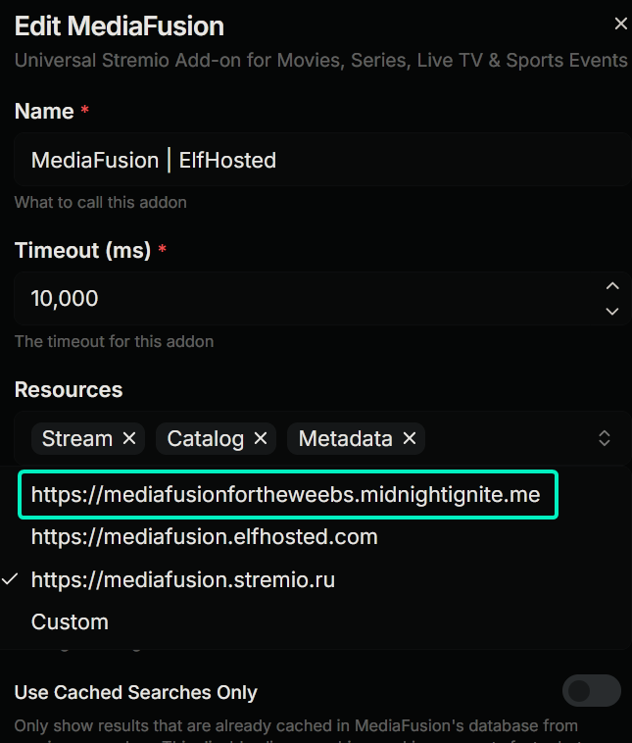Choose the mediafusion.elfhosted.com URL option

[205, 537]
